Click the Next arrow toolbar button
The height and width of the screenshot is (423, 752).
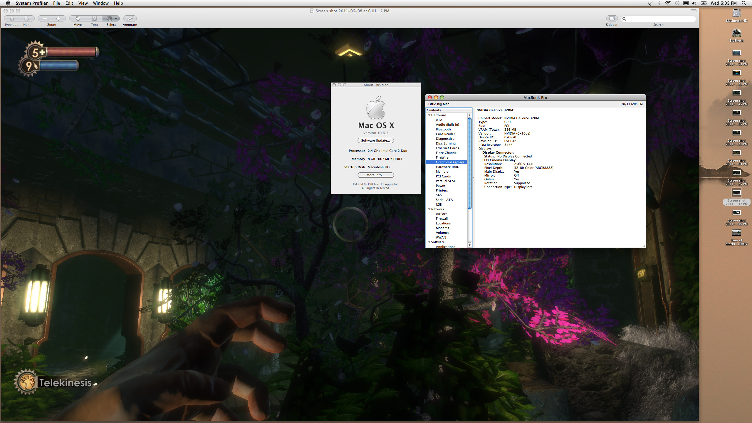[x=27, y=19]
